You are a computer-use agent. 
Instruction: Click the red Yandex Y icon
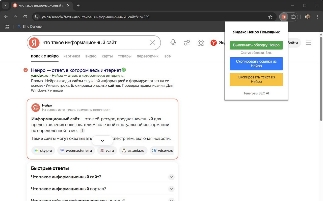pyautogui.click(x=214, y=43)
